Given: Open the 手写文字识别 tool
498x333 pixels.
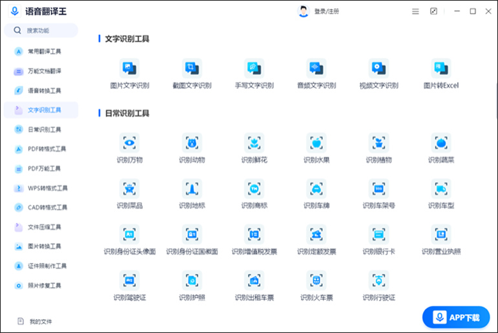Looking at the screenshot, I should 254,74.
